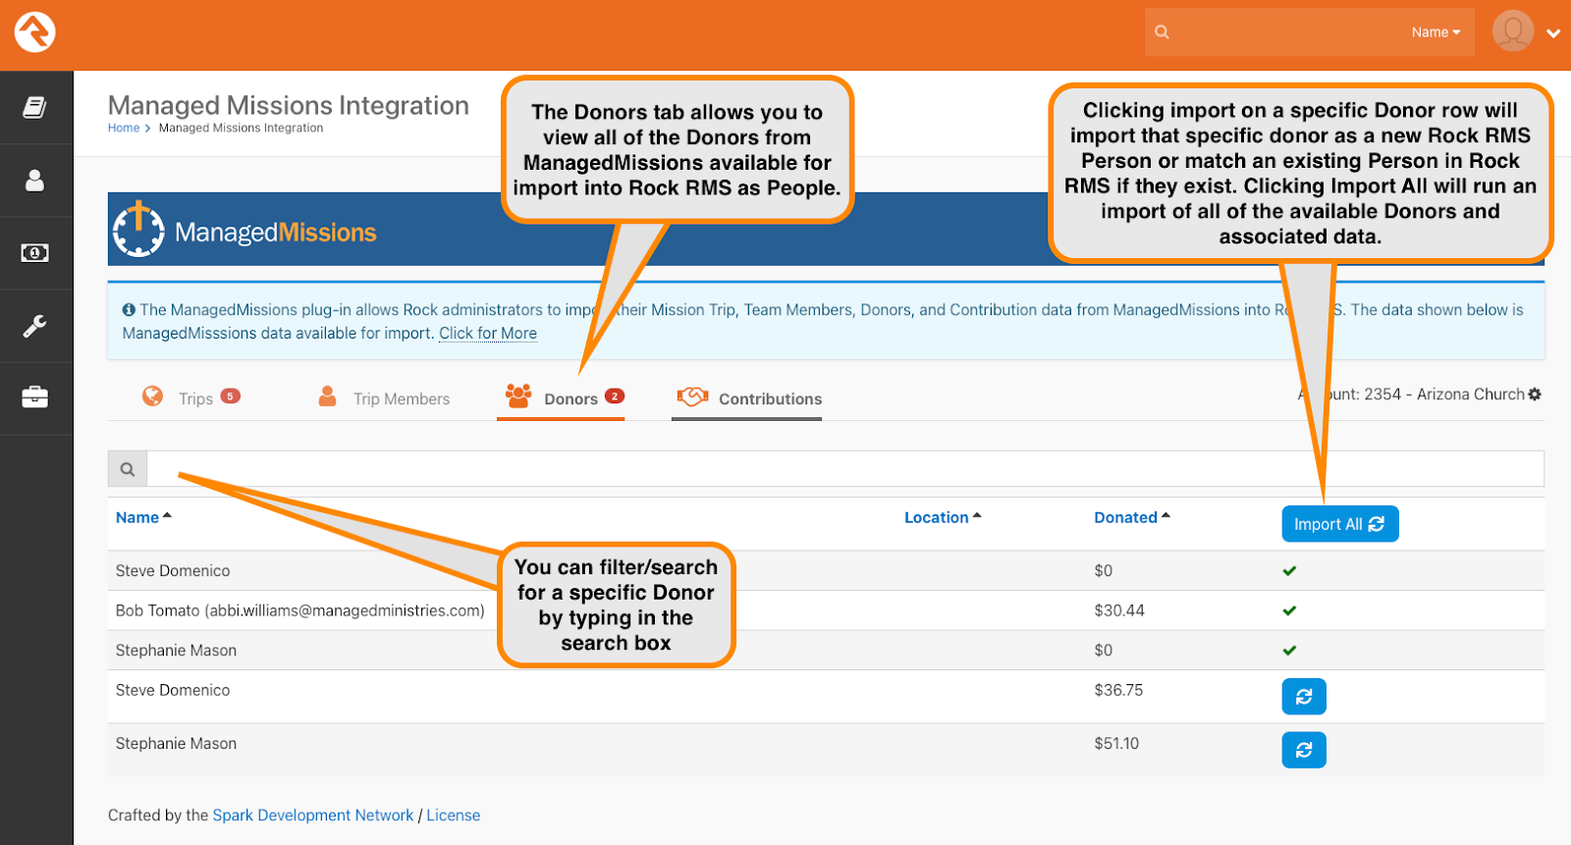Click the donor filter search box

click(x=845, y=469)
